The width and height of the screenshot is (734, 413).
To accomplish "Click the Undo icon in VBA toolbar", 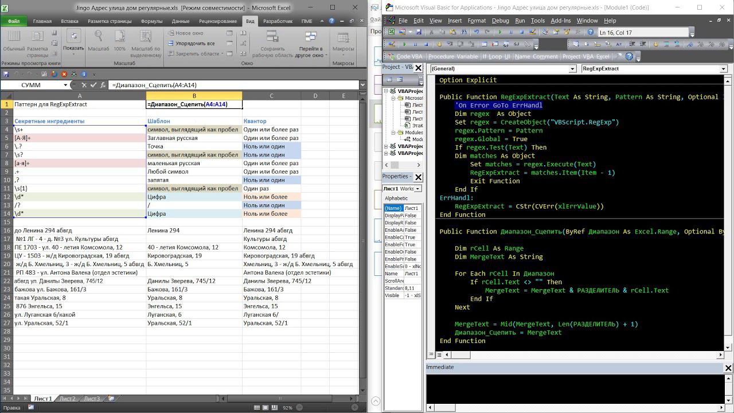I will (x=476, y=33).
